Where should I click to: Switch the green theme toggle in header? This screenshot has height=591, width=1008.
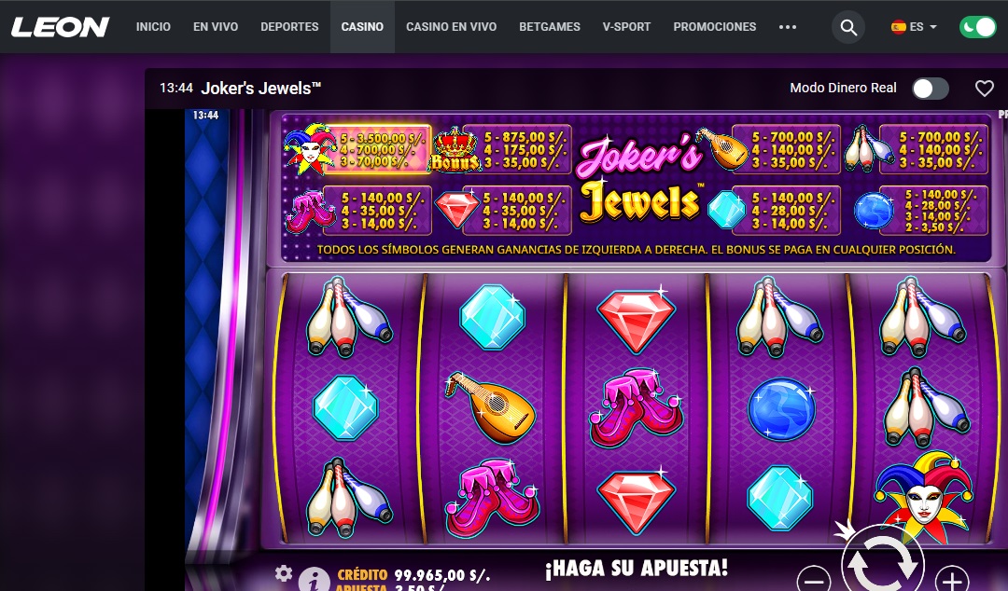pyautogui.click(x=978, y=27)
